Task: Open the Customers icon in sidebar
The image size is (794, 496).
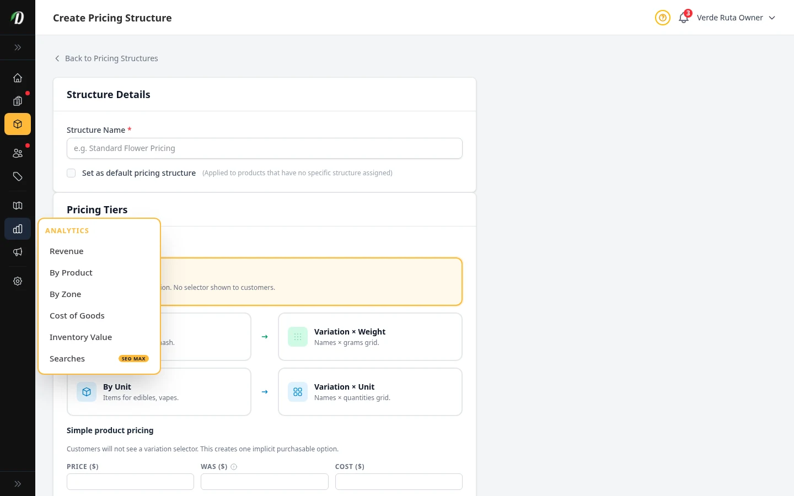Action: 18,153
